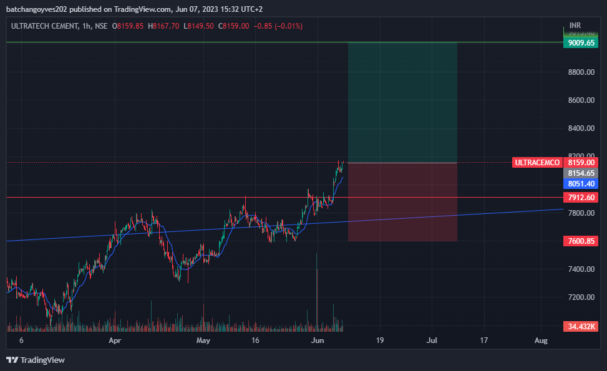Click the 8154.65 gray price label
607x371 pixels.
pos(581,173)
